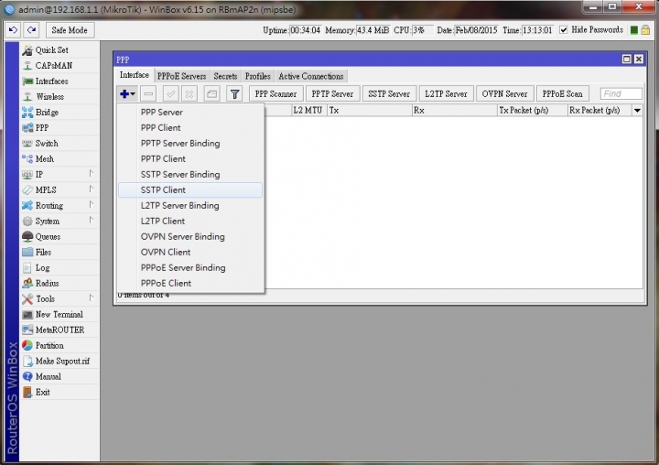Open Partition menu
The width and height of the screenshot is (659, 465).
(59, 346)
